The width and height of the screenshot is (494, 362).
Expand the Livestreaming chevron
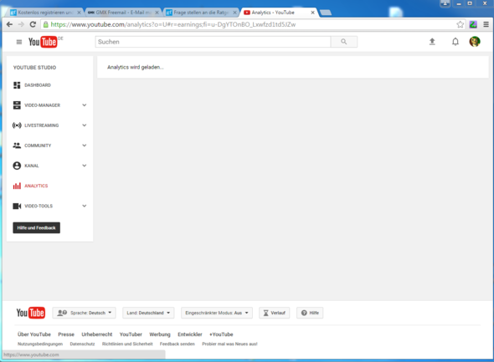point(84,125)
